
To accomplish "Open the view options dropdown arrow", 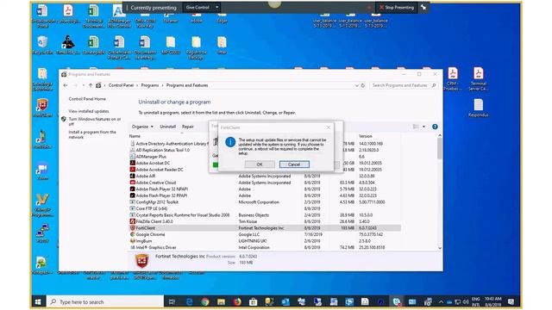I will click(423, 127).
